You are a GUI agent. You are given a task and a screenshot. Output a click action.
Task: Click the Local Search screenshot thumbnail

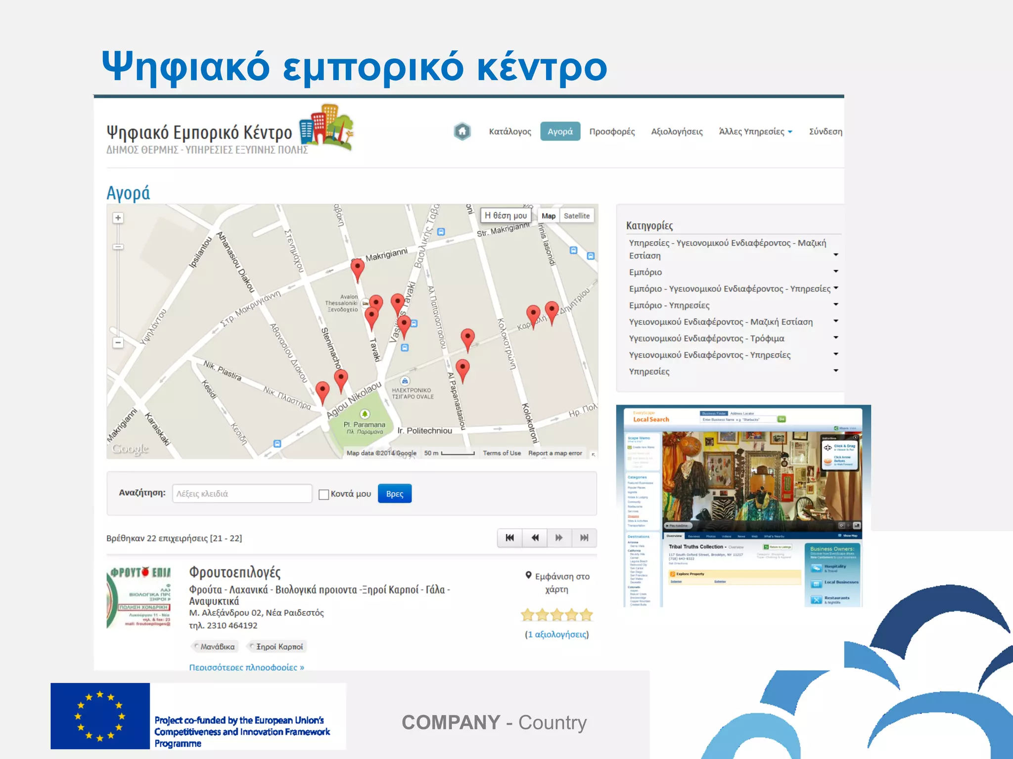click(x=743, y=506)
